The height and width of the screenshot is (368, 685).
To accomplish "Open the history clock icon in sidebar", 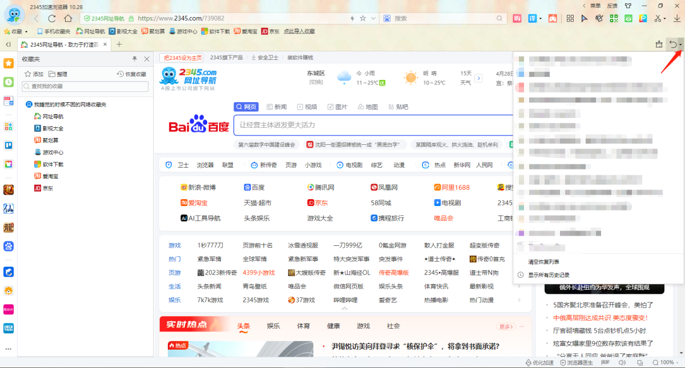I will [x=9, y=82].
